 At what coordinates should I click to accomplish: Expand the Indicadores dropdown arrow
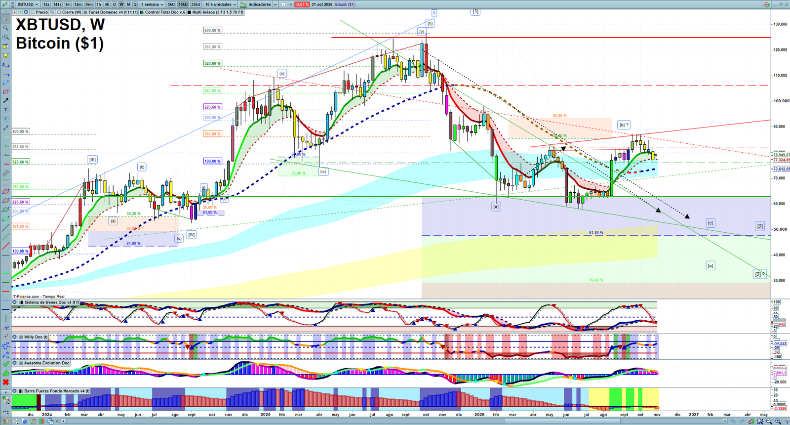click(275, 4)
